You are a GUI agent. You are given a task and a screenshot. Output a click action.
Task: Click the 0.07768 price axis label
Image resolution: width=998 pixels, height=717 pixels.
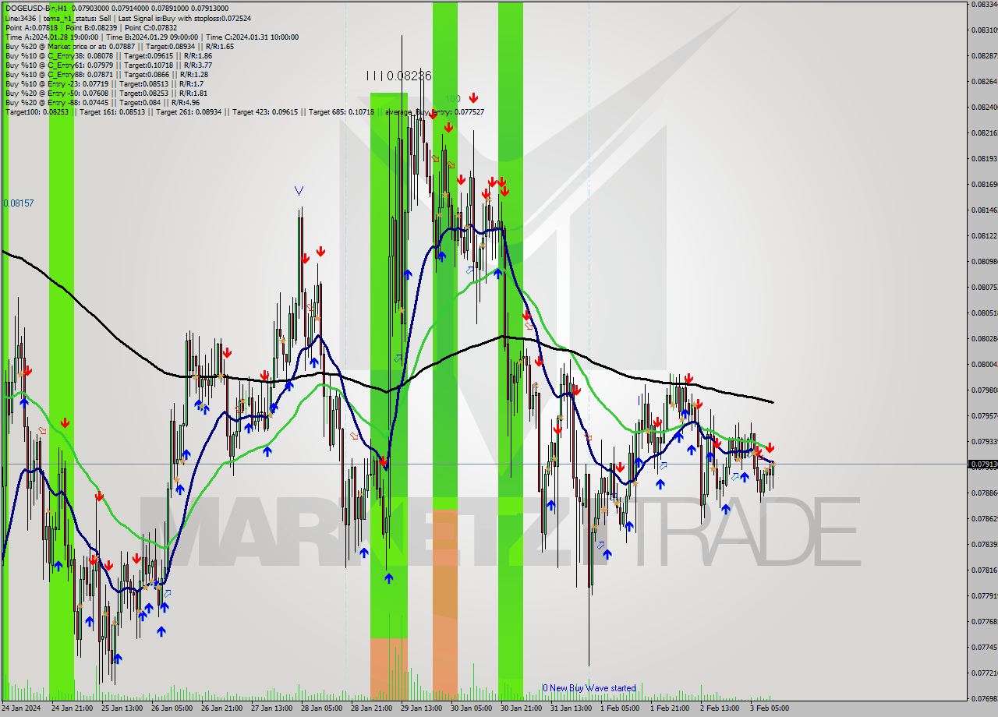(984, 621)
